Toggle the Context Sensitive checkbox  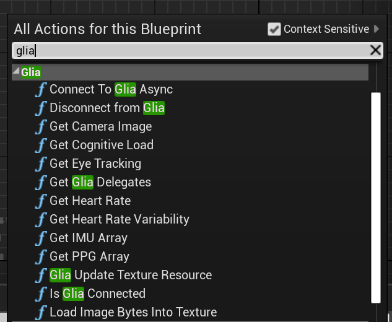(274, 29)
